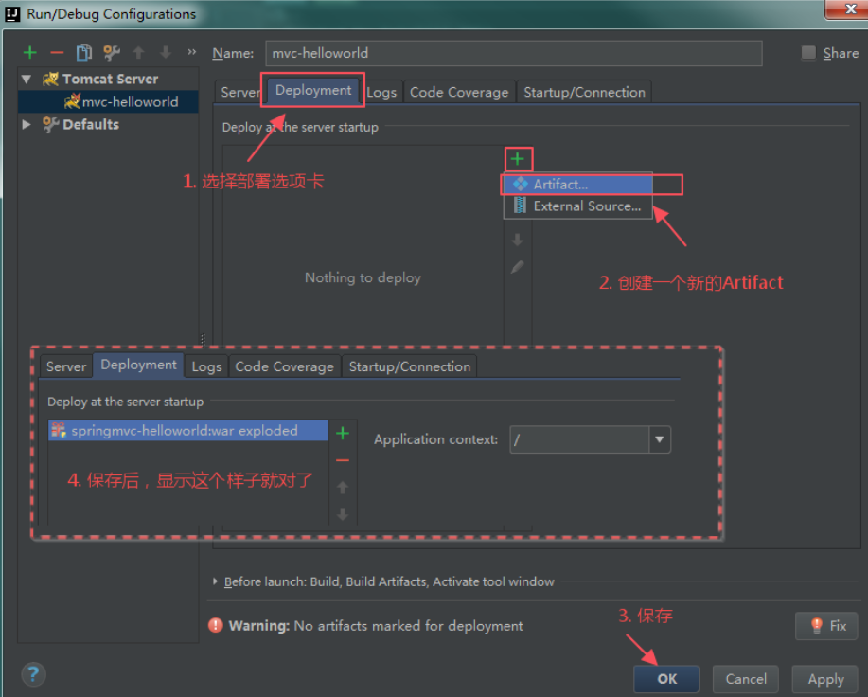Move configuration up arrow in toolbar
The width and height of the screenshot is (868, 697).
[x=138, y=53]
